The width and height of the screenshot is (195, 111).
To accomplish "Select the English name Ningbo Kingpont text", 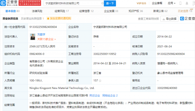I will [62, 88].
